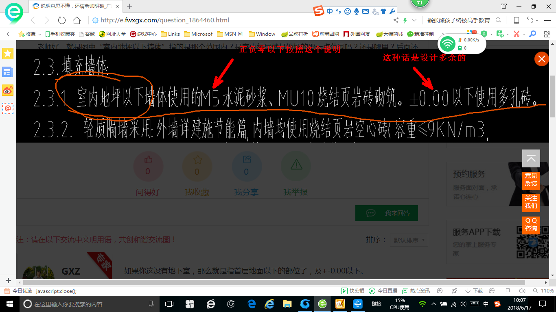The width and height of the screenshot is (556, 312).
Task: Click the back-to-top arrow button
Action: tap(531, 158)
